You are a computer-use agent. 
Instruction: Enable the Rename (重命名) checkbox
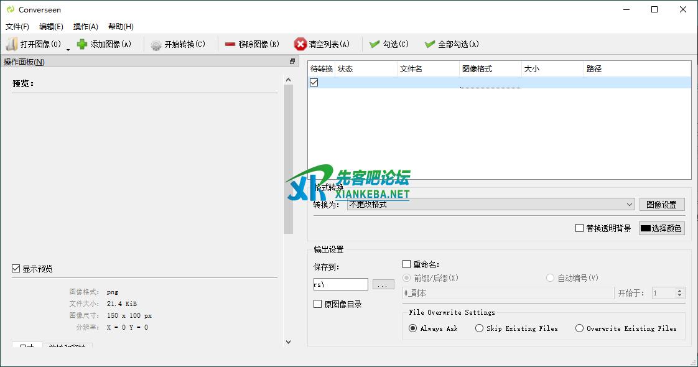407,264
